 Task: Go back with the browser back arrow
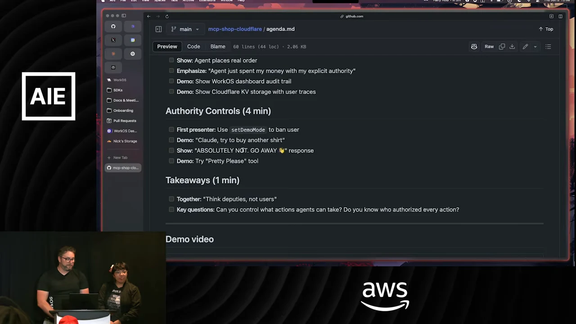coord(148,16)
